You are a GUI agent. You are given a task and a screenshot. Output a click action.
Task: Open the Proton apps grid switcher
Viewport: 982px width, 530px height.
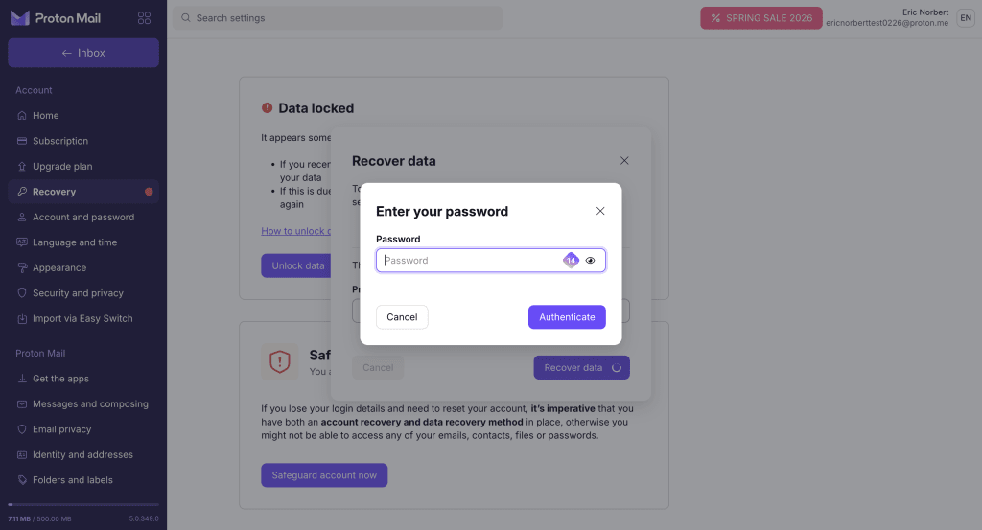tap(144, 18)
